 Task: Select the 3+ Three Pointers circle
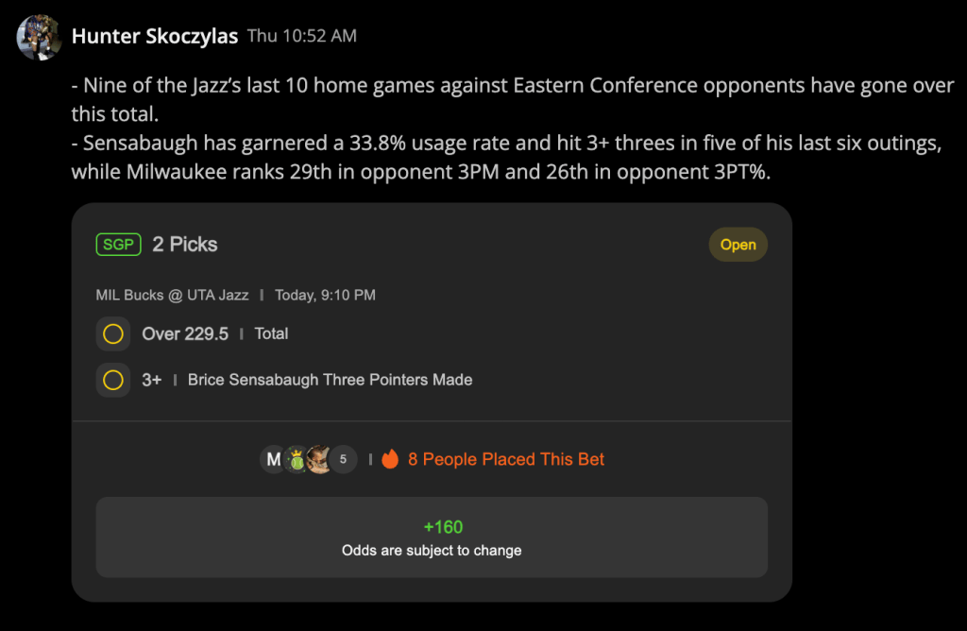(x=113, y=380)
